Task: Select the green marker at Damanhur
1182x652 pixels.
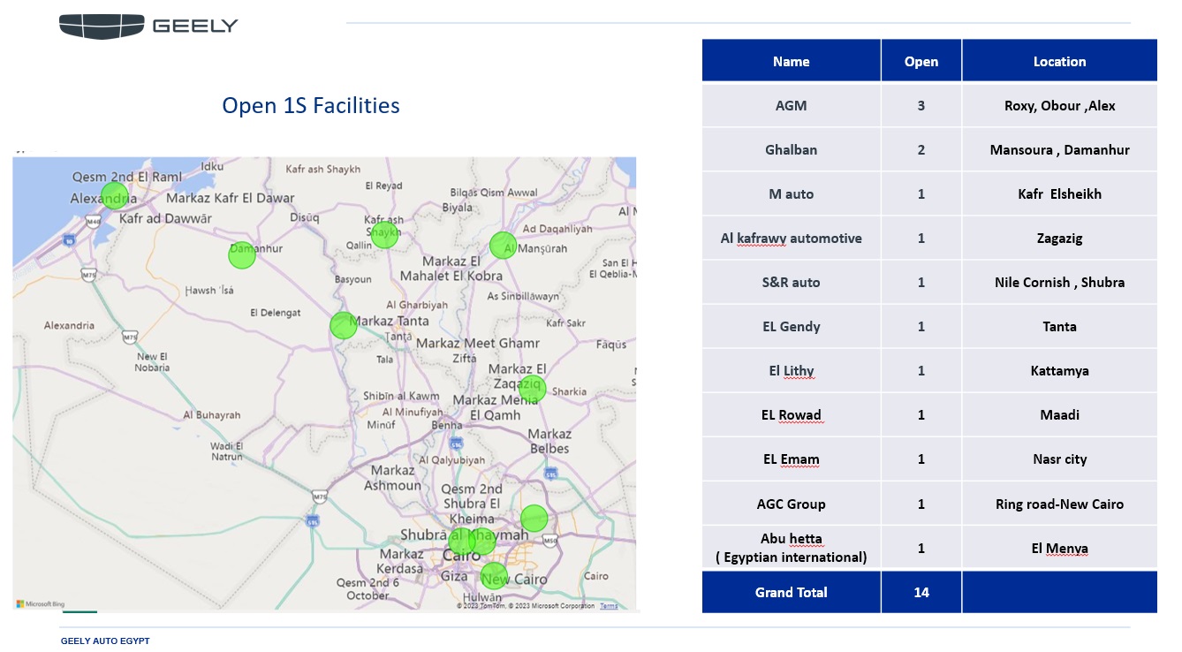Action: click(242, 255)
